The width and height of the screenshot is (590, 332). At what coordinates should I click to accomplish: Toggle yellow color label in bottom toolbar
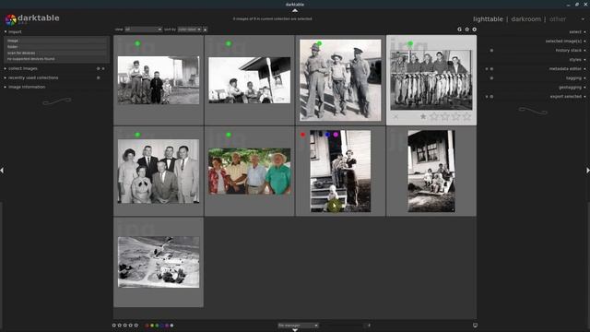point(152,326)
